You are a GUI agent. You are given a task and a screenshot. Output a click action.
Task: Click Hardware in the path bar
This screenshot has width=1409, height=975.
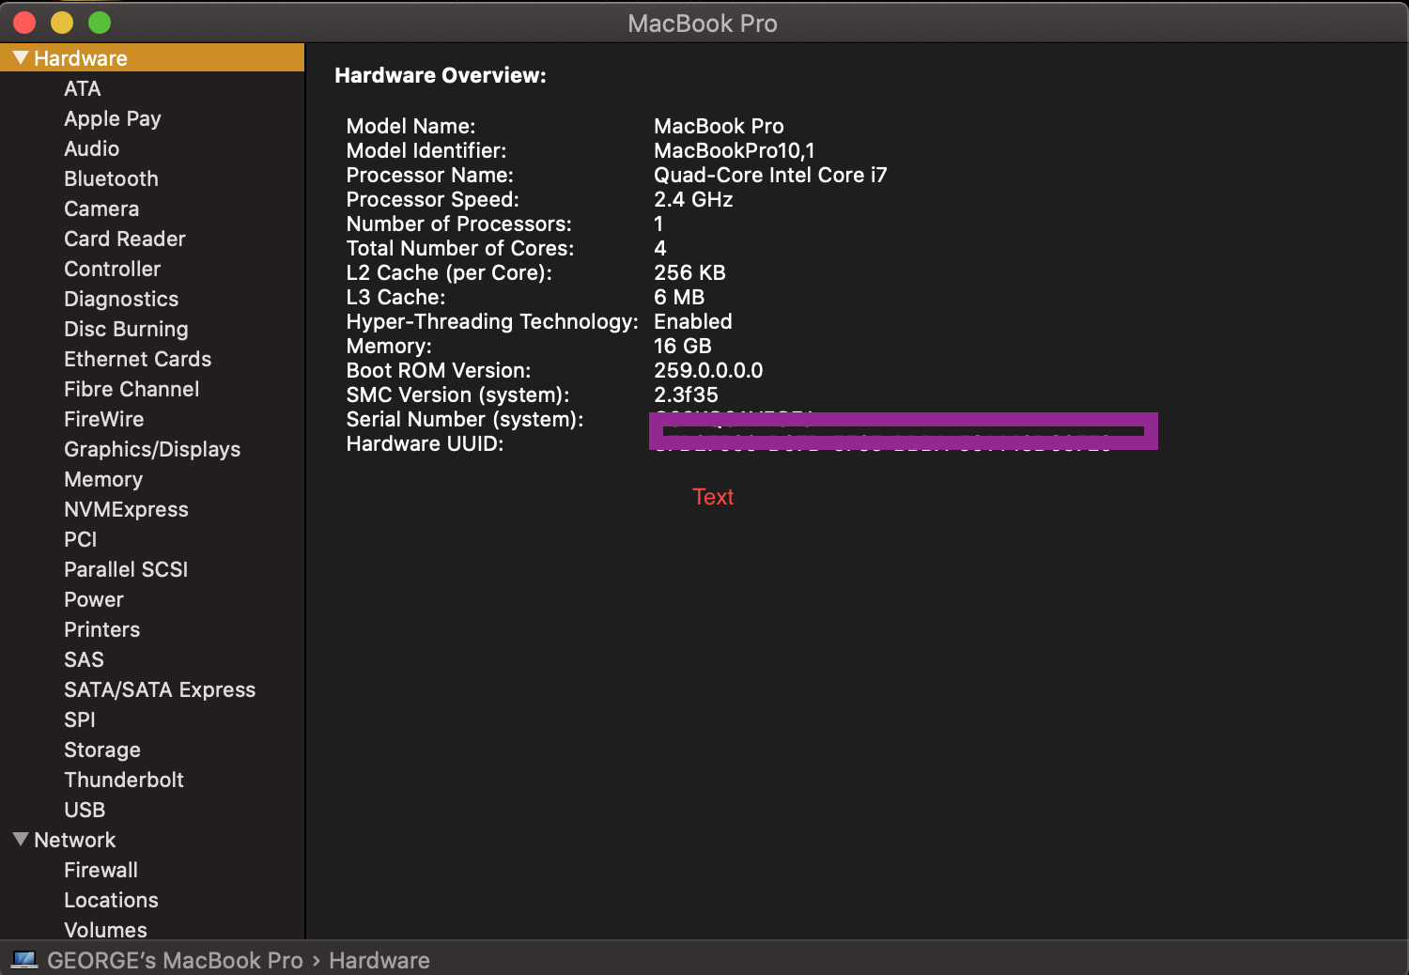click(379, 960)
